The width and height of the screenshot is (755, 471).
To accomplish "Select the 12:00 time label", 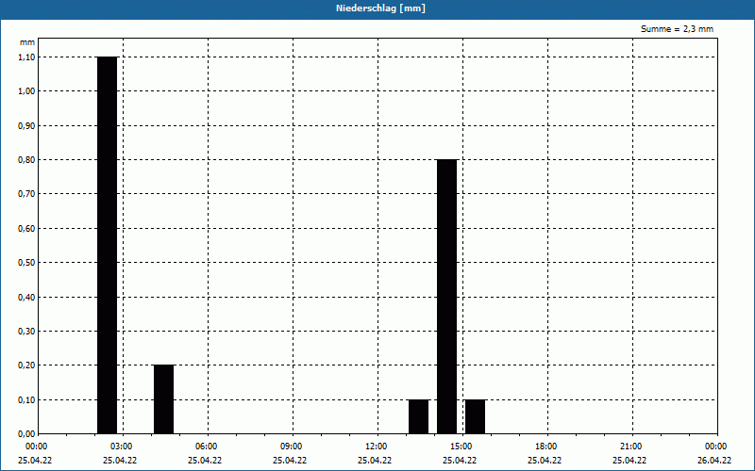I will tap(376, 447).
